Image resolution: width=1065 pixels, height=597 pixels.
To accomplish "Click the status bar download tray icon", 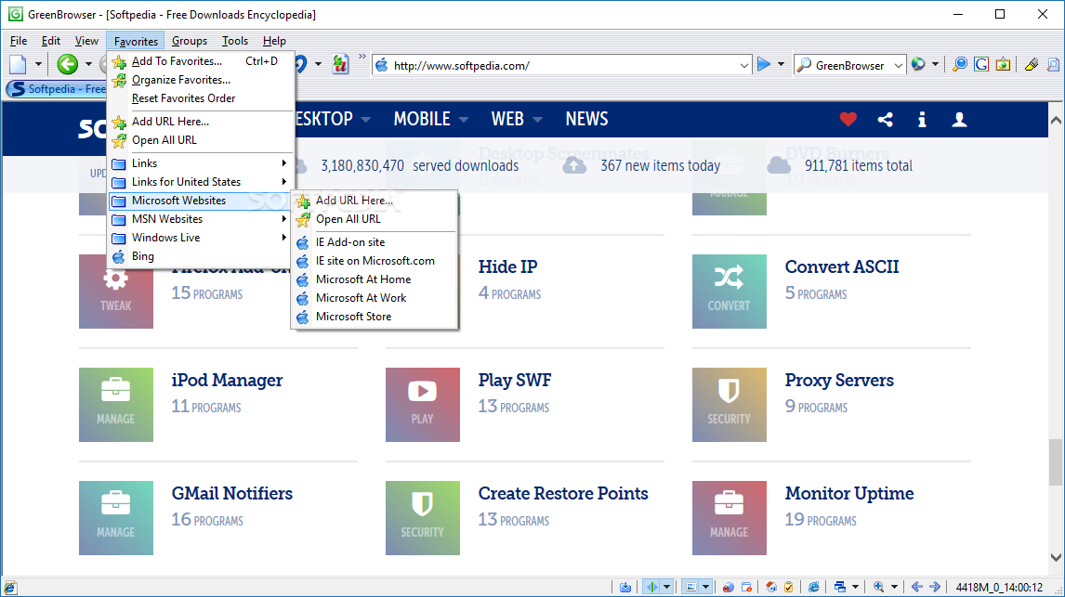I will pyautogui.click(x=625, y=587).
